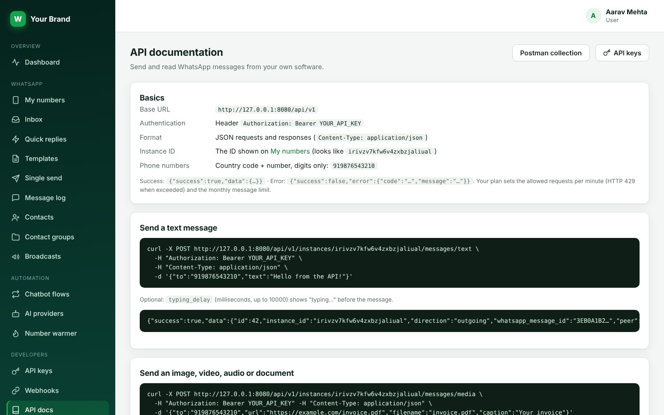This screenshot has height=415, width=664.
Task: Click the typing_delay code label
Action: point(189,300)
